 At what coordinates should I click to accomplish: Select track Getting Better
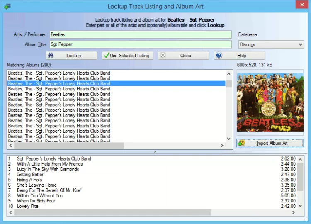[x=152, y=175]
